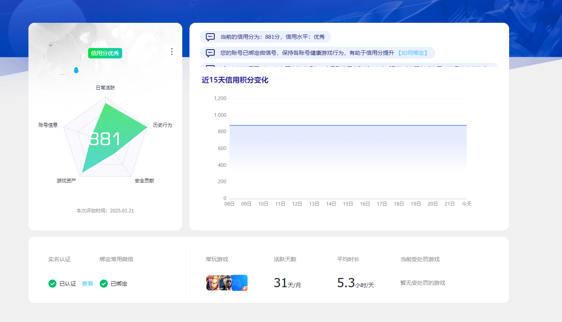The width and height of the screenshot is (562, 322).
Task: Click the 近15天信用积分变化 chart title
Action: pyautogui.click(x=235, y=80)
